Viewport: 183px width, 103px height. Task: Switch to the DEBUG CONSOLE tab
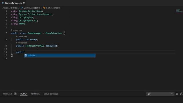pyautogui.click(x=51, y=94)
